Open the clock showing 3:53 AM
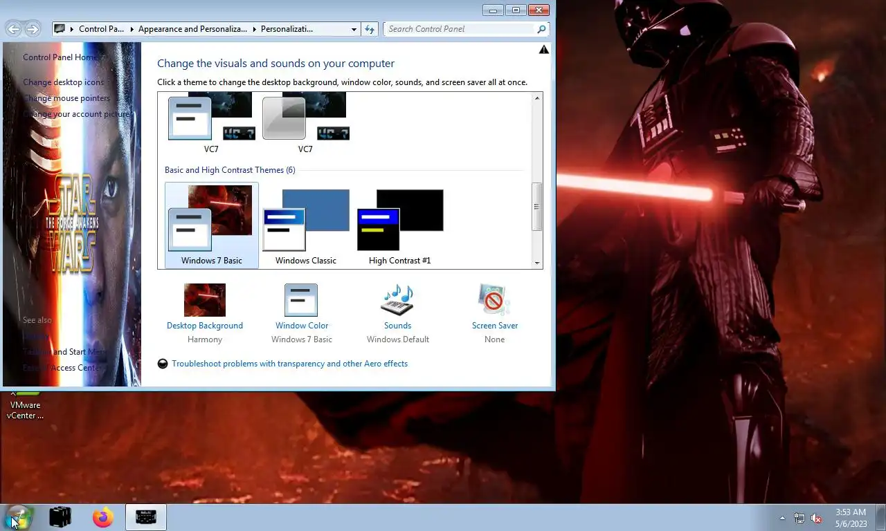 coord(850,518)
